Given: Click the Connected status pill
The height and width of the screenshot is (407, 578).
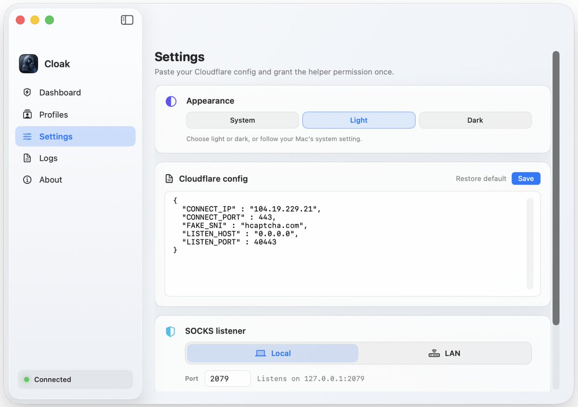Looking at the screenshot, I should tap(76, 380).
